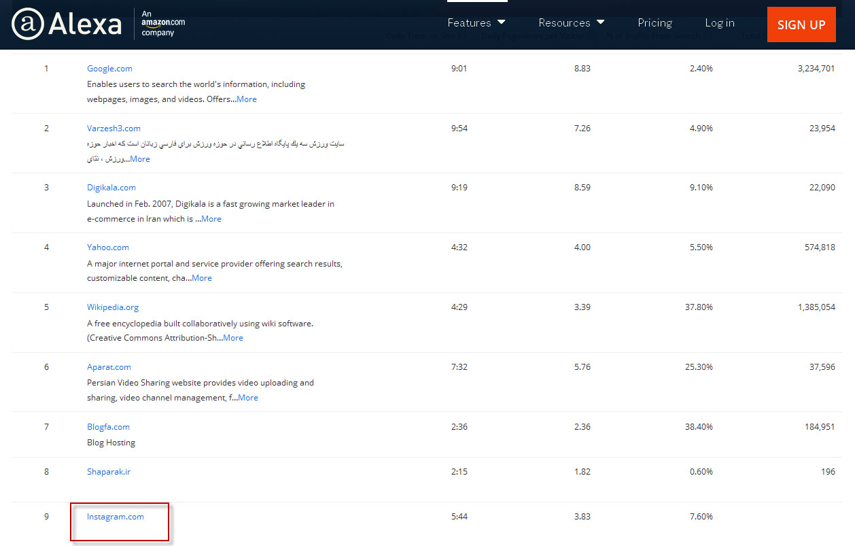Image resolution: width=855 pixels, height=546 pixels.
Task: Select Wikipedia.org search traffic 37.80%
Action: 699,307
